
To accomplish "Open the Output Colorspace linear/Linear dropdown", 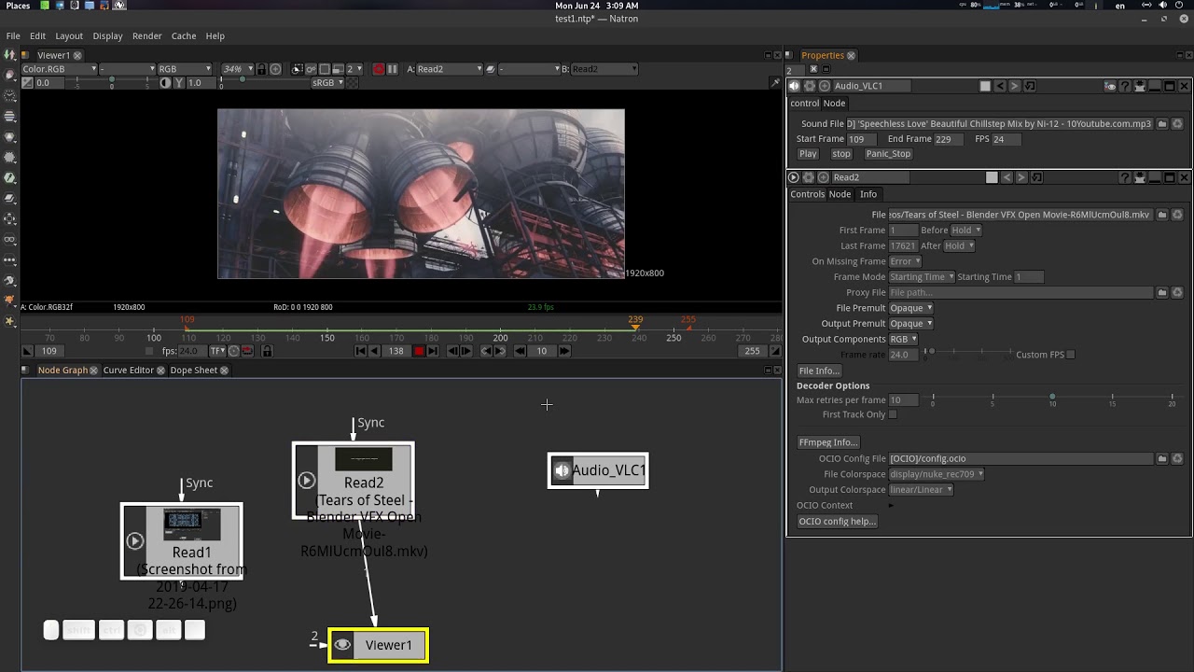I will point(921,490).
